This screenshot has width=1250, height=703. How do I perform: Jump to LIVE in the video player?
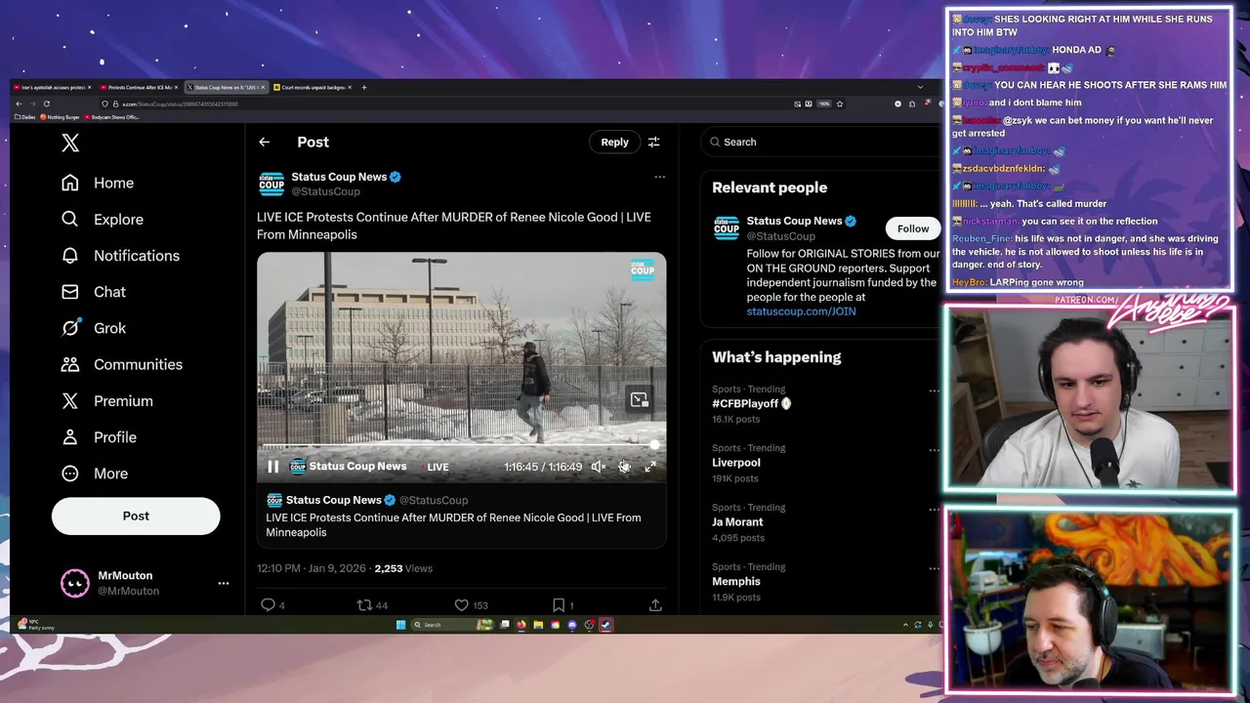pos(437,467)
